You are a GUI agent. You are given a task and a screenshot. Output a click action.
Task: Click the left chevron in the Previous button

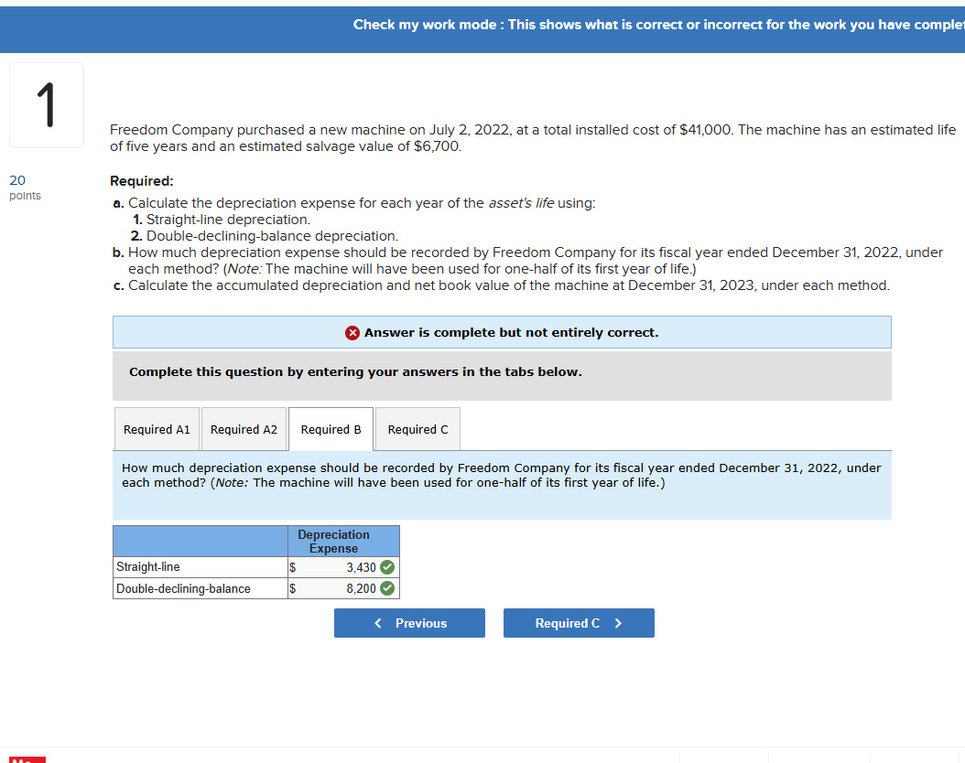pos(376,623)
